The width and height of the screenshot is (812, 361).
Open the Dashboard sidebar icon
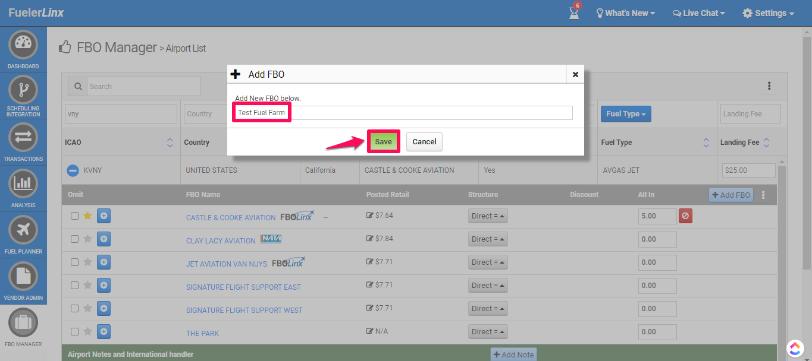[23, 45]
